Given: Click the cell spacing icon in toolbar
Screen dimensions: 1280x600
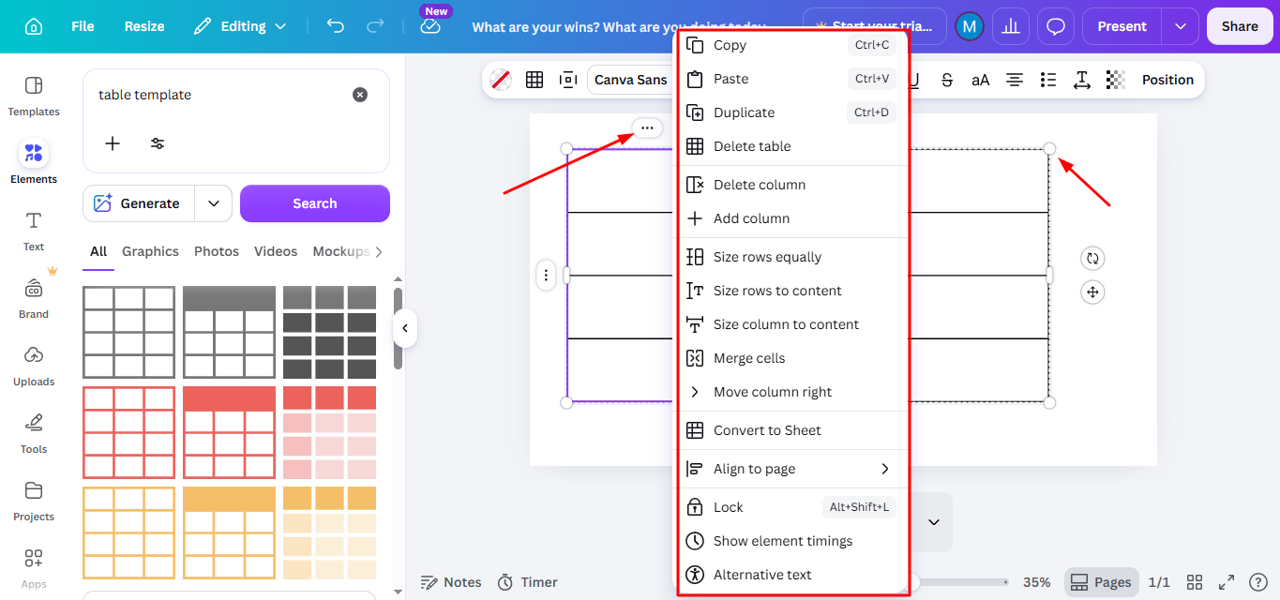Looking at the screenshot, I should point(567,80).
